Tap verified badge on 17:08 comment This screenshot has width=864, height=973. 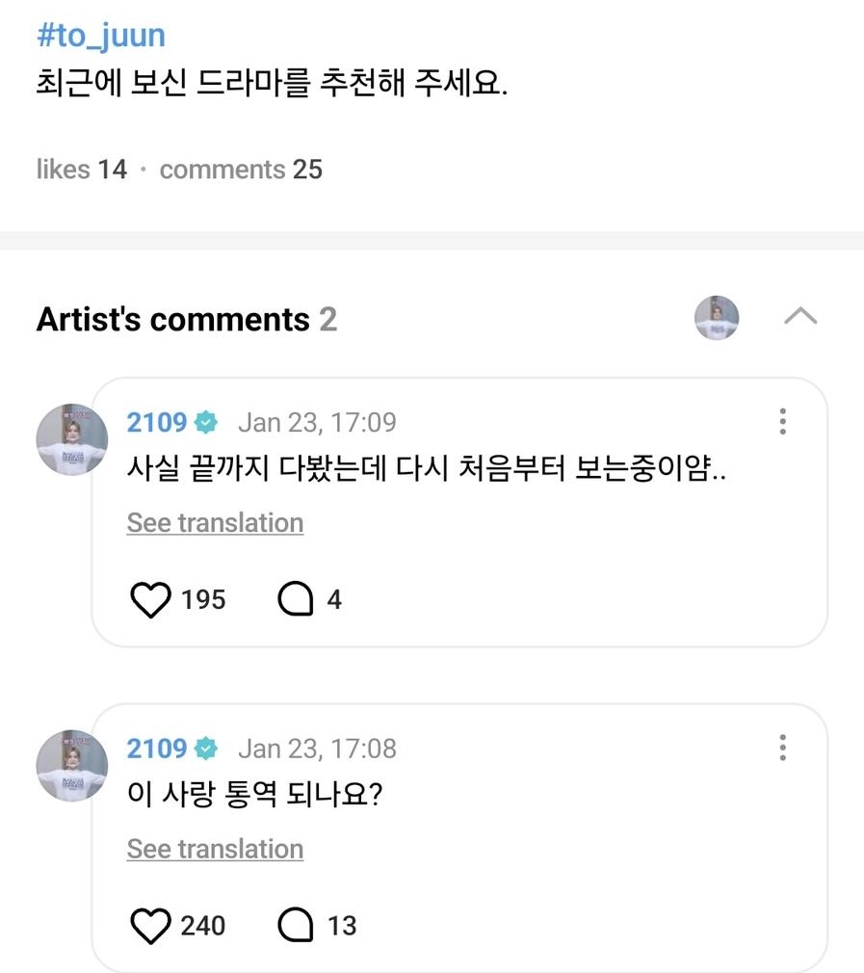pyautogui.click(x=206, y=749)
